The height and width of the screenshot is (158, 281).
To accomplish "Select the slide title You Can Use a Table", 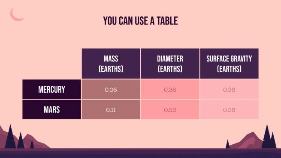I will tap(141, 21).
